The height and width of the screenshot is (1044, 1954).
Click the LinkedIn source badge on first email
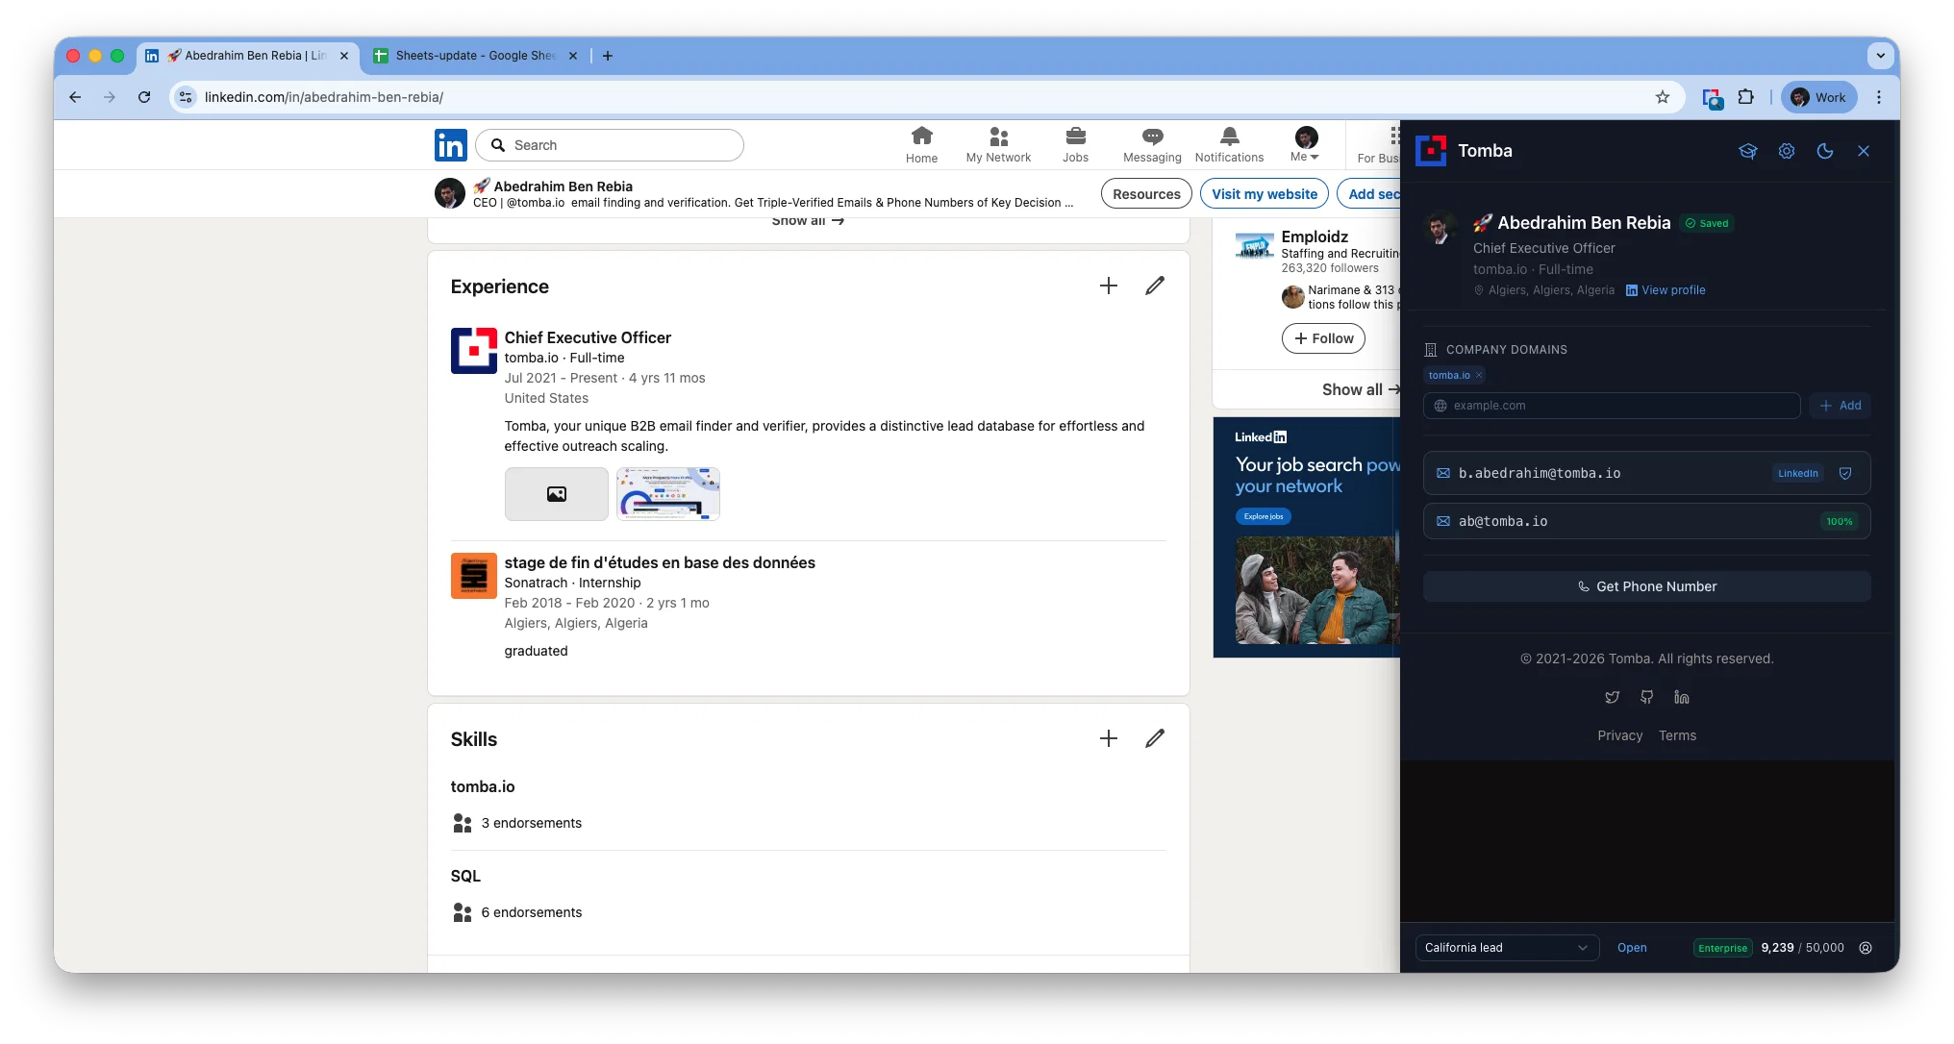click(1797, 473)
